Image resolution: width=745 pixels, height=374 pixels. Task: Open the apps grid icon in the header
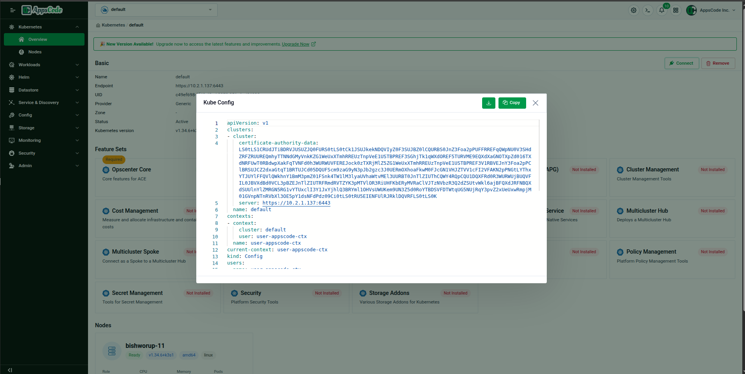[x=676, y=10]
